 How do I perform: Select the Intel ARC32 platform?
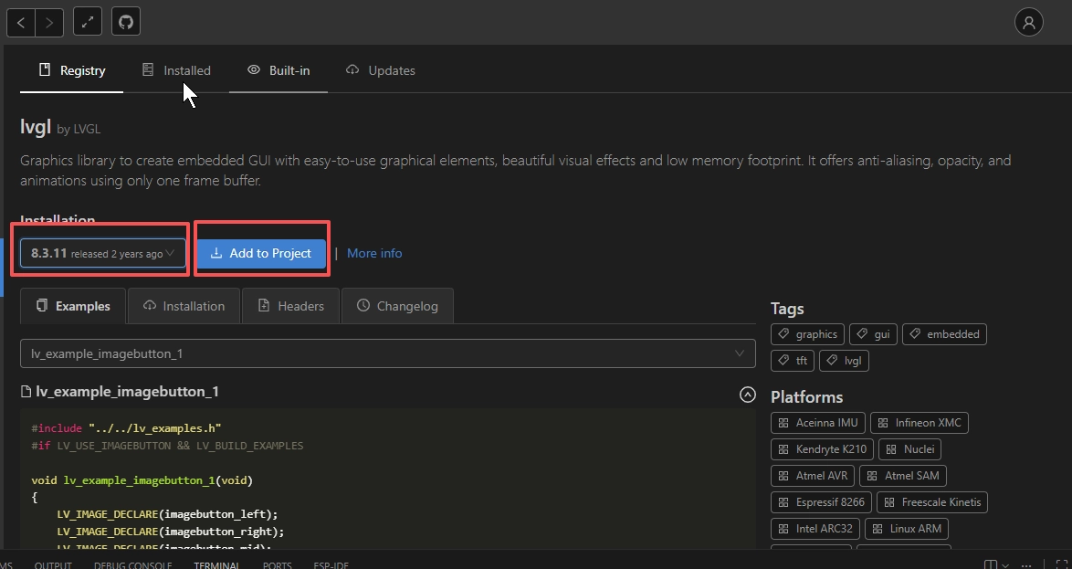815,529
